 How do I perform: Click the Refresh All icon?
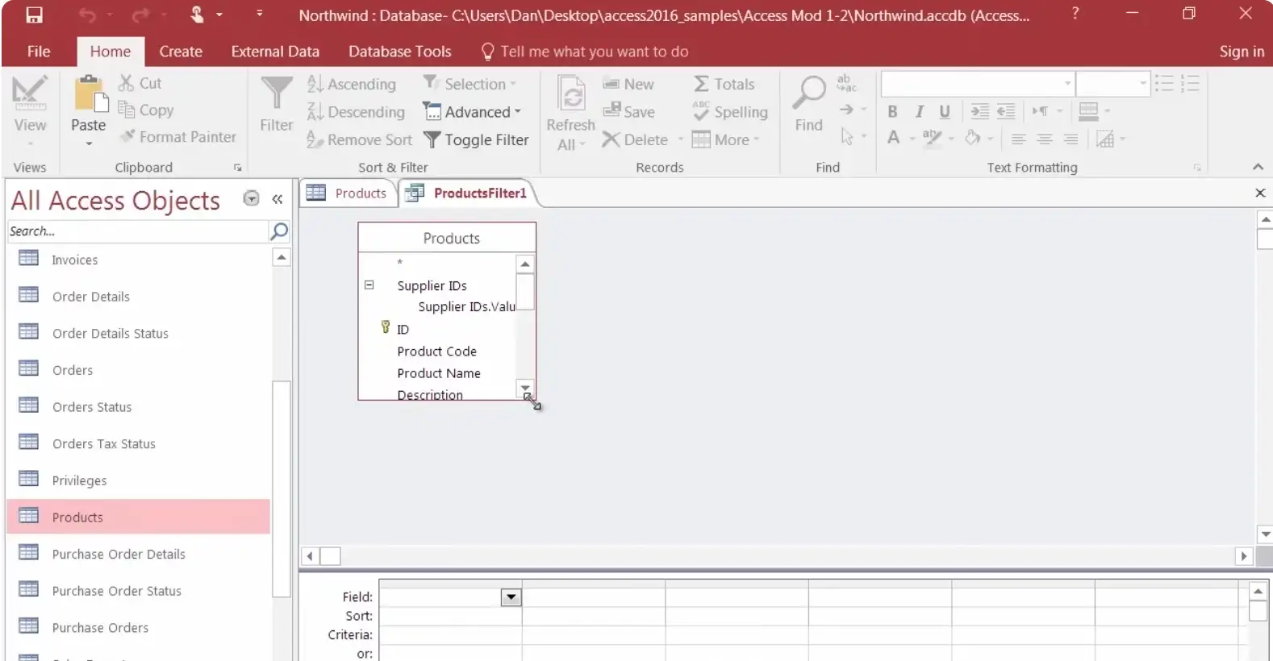(571, 97)
